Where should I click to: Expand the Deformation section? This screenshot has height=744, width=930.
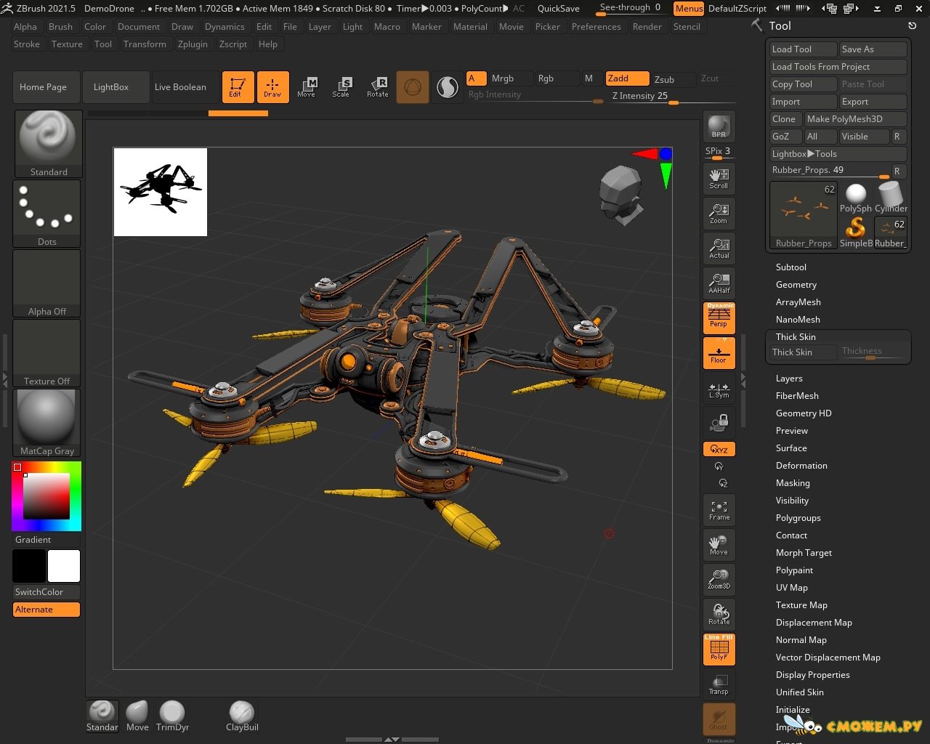point(801,465)
